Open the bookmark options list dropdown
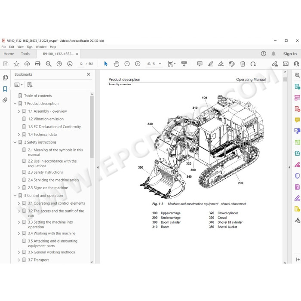The height and width of the screenshot is (301, 301). [18, 85]
